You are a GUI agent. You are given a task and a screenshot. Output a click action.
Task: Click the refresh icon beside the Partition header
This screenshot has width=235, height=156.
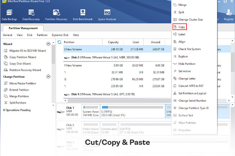coord(59,42)
